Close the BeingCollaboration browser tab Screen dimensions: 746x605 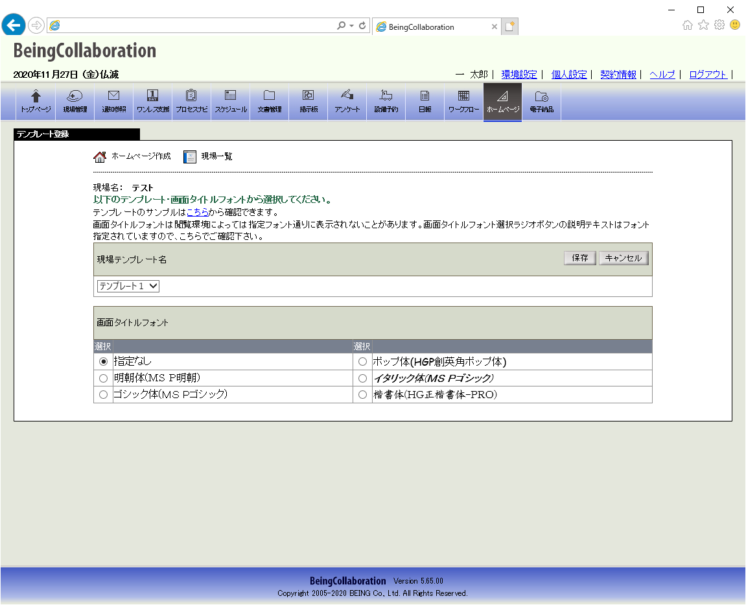pos(495,27)
